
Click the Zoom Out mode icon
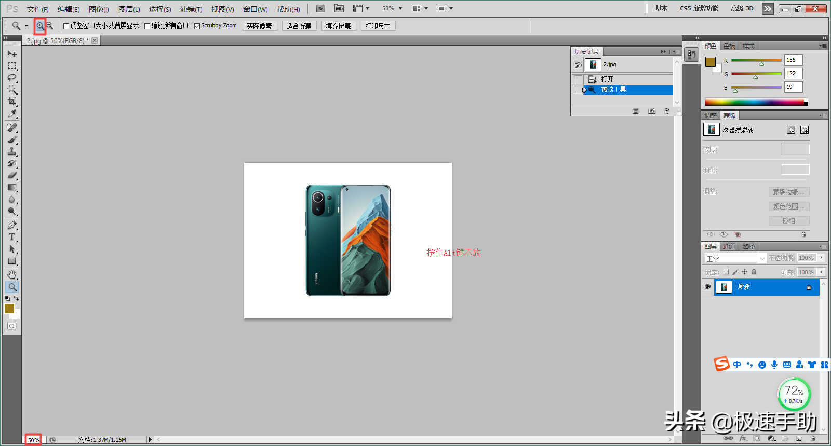50,25
